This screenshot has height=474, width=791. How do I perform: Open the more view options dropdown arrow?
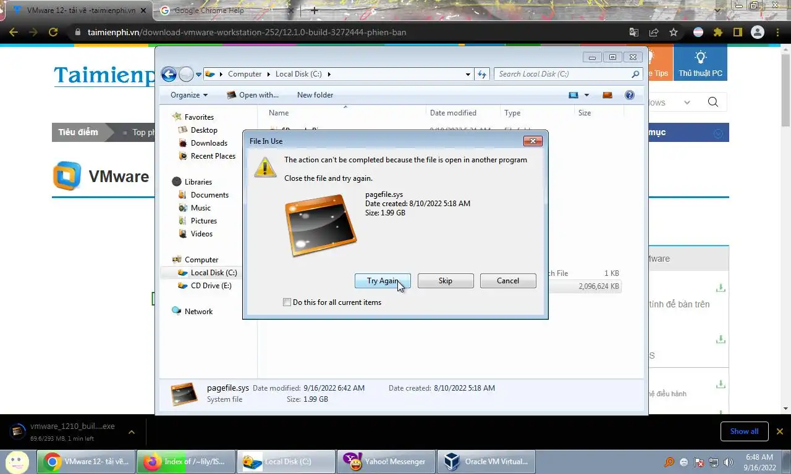pos(586,95)
